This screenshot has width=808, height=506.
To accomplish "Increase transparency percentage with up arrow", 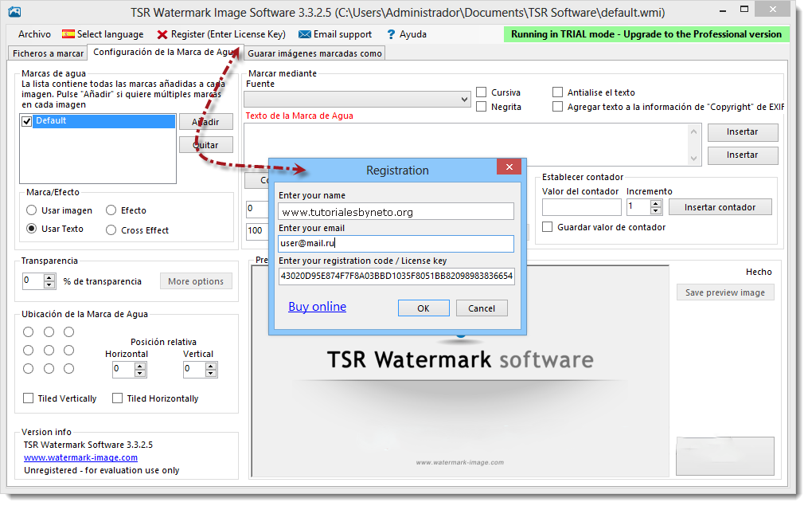I will (49, 278).
